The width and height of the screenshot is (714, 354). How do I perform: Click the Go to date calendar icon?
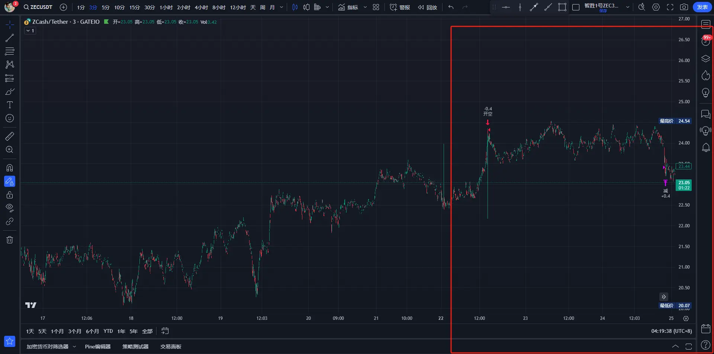[x=165, y=331]
